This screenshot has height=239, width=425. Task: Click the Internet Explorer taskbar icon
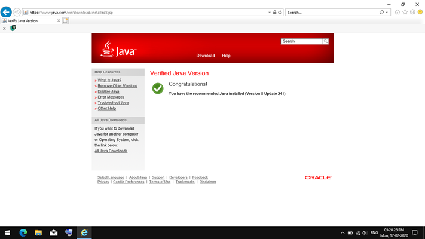(84, 233)
